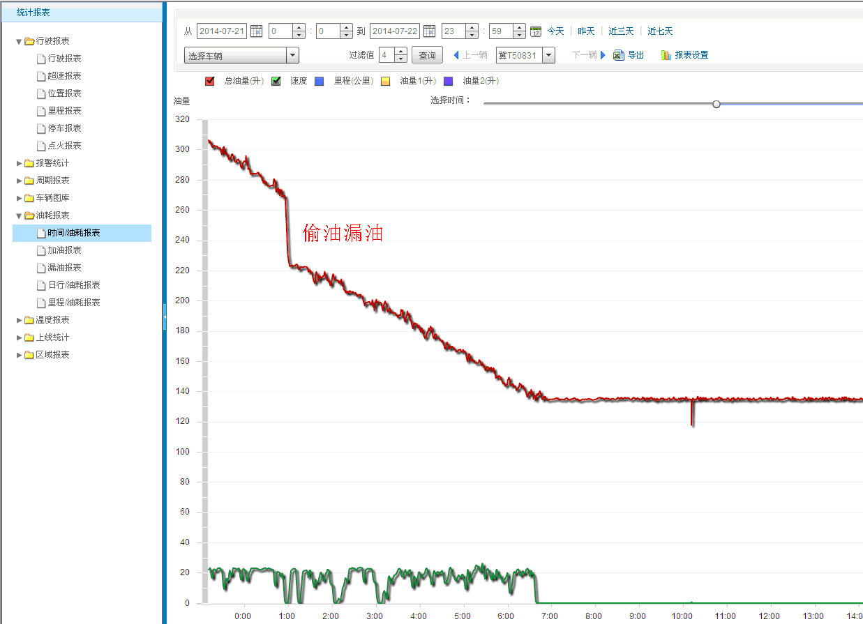Open 报表设置 report settings icon
Viewport: 863px width, 624px height.
(666, 55)
